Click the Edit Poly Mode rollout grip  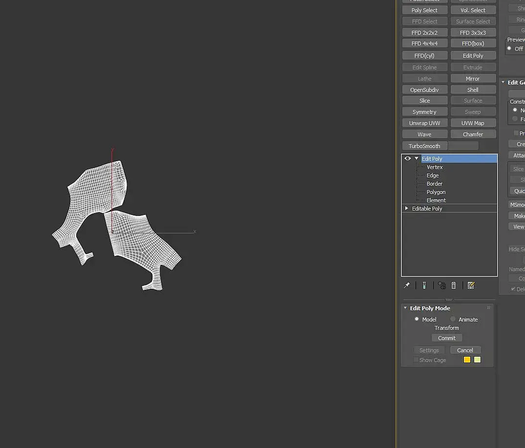tap(488, 307)
